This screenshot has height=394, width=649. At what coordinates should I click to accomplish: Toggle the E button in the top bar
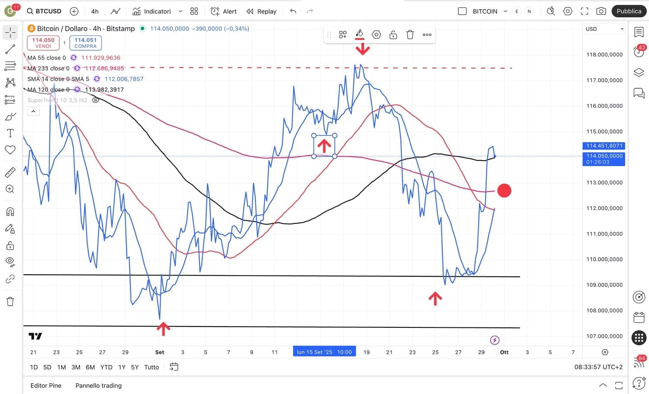click(x=517, y=11)
